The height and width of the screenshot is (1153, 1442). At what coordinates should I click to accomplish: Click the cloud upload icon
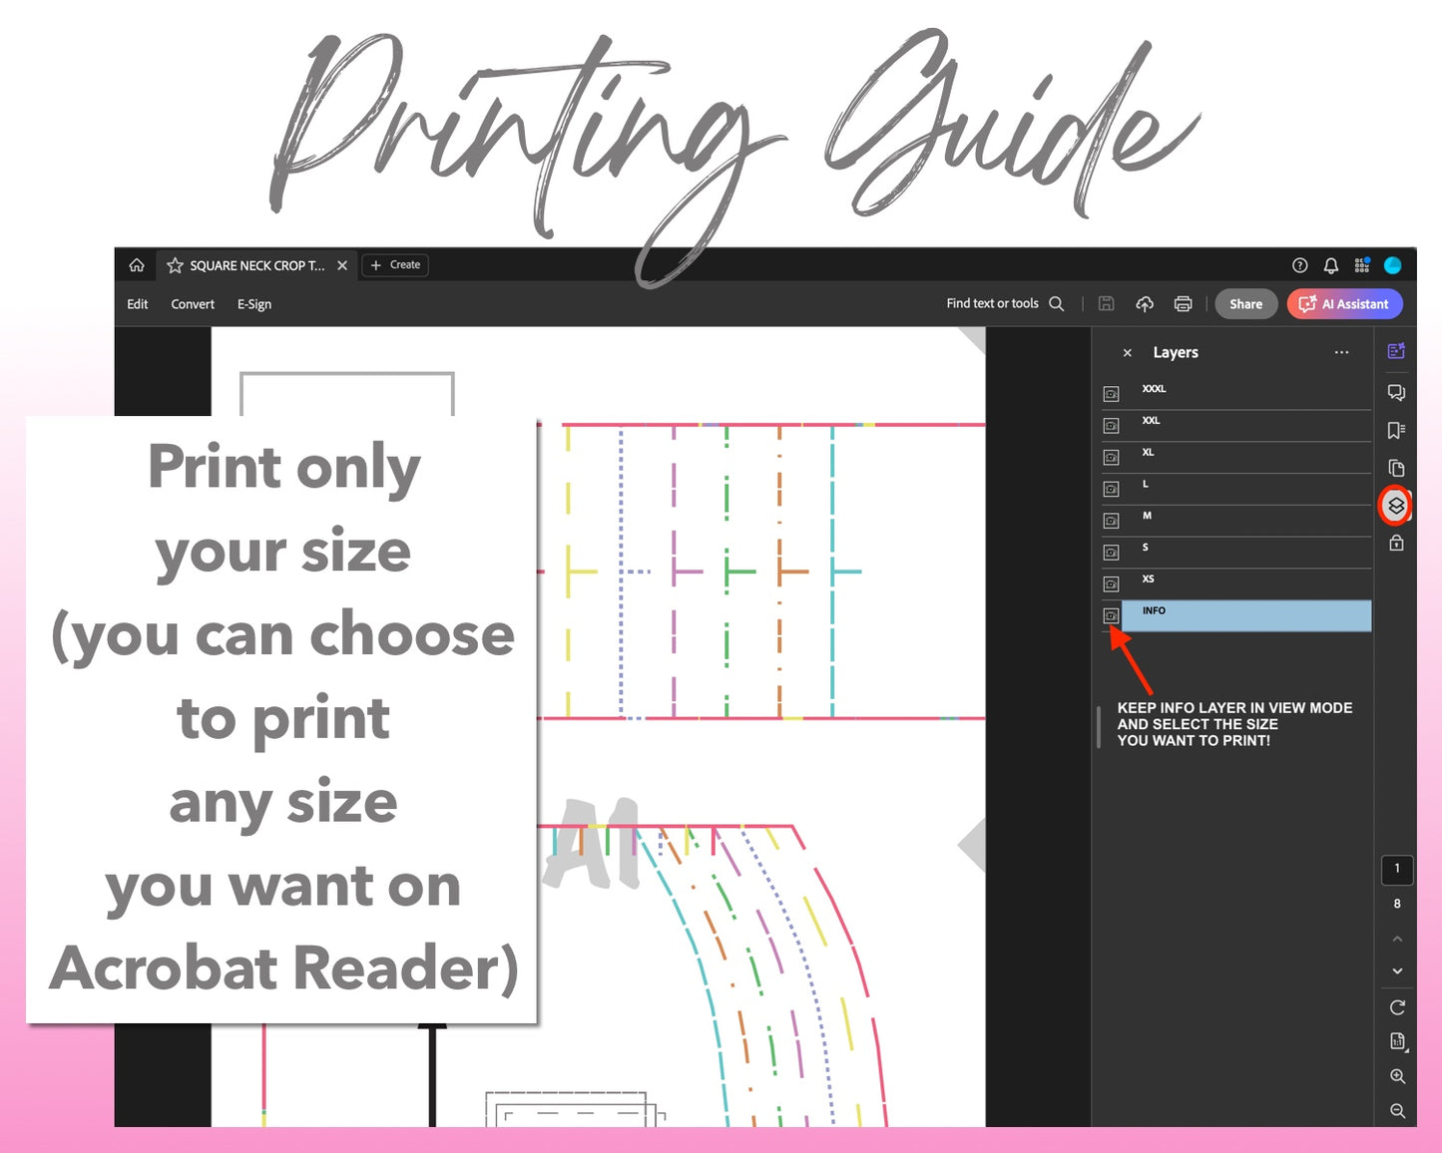[x=1145, y=304]
